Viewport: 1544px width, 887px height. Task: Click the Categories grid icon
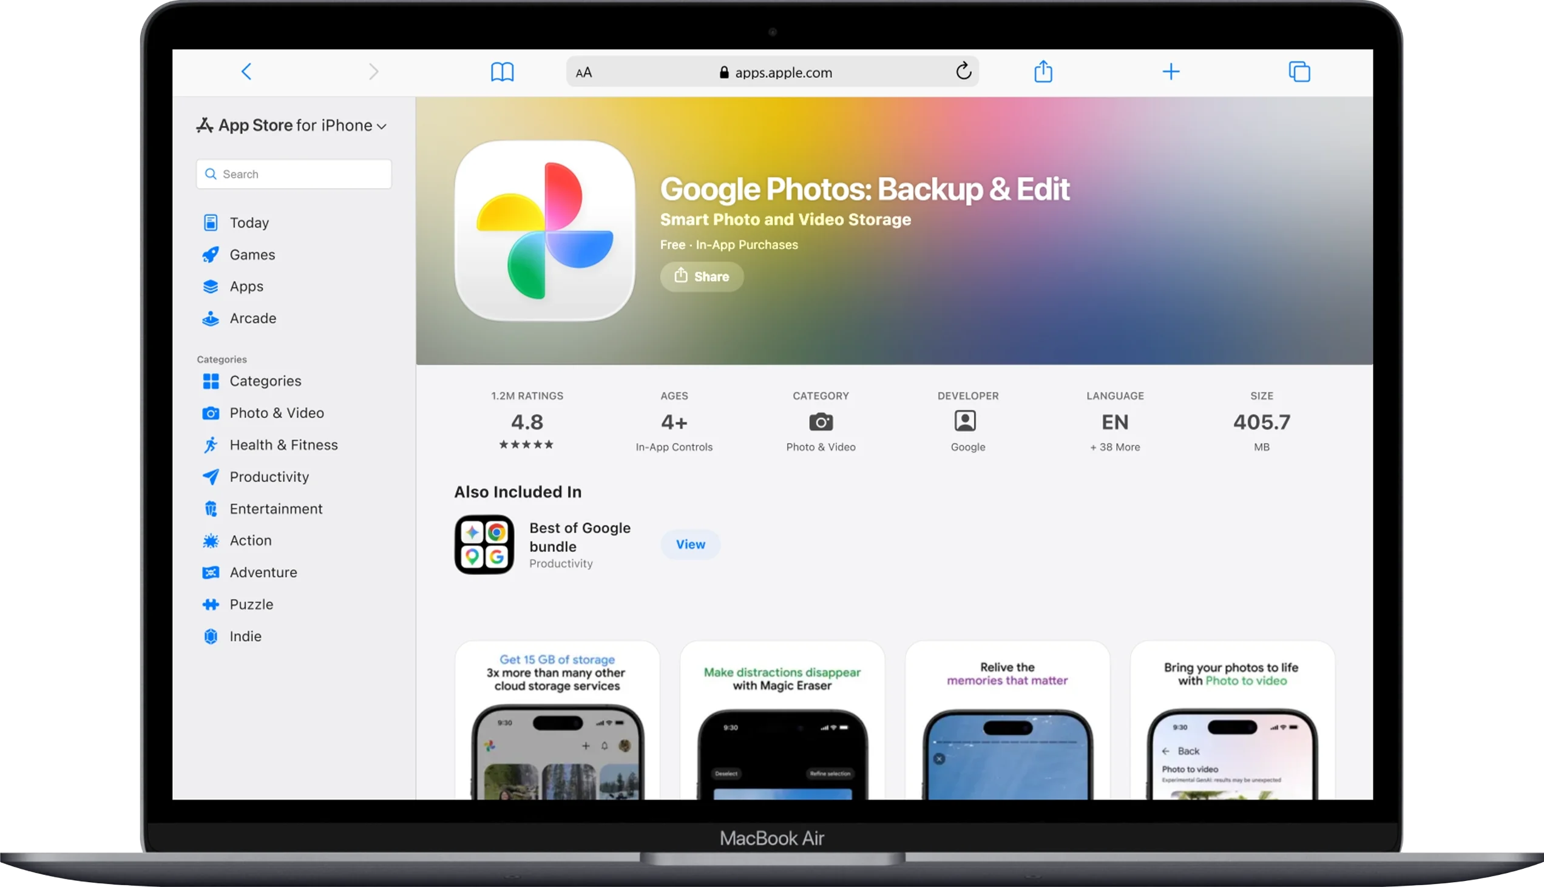[211, 382]
